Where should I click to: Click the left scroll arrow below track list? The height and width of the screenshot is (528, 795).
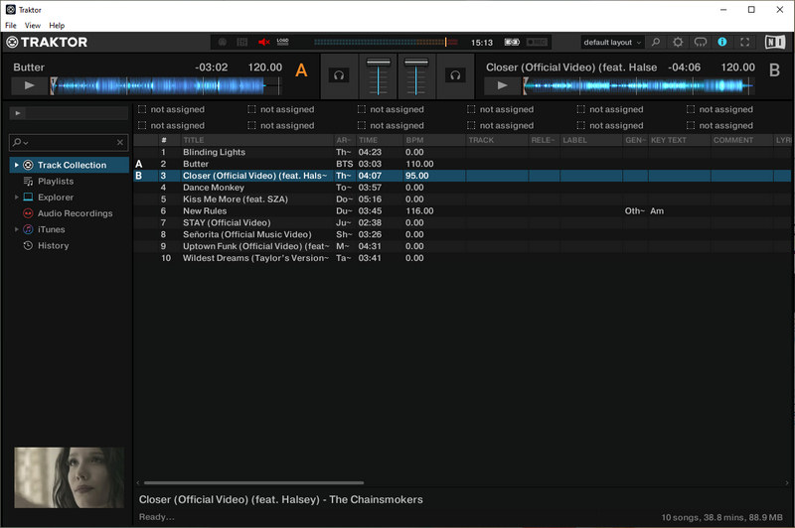[138, 483]
